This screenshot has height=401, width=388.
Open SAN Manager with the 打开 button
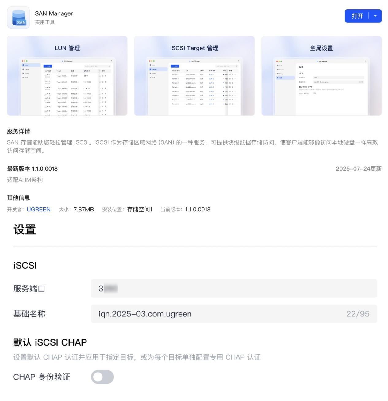(x=357, y=16)
